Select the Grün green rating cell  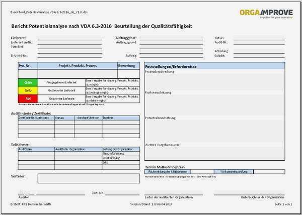pos(28,82)
